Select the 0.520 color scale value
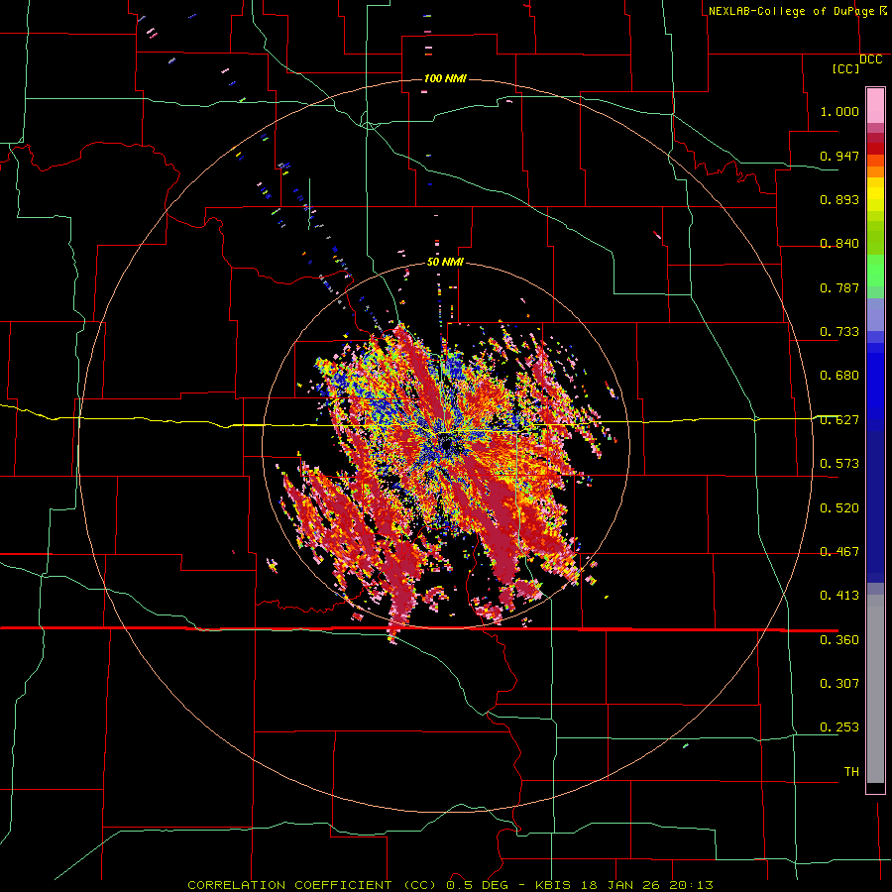The width and height of the screenshot is (892, 892). pos(839,508)
